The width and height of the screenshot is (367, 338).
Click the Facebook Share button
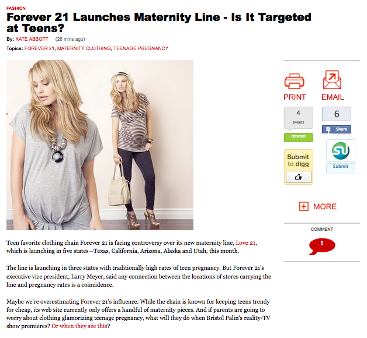click(x=337, y=129)
